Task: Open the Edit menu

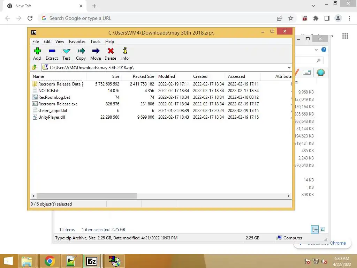Action: [x=47, y=42]
